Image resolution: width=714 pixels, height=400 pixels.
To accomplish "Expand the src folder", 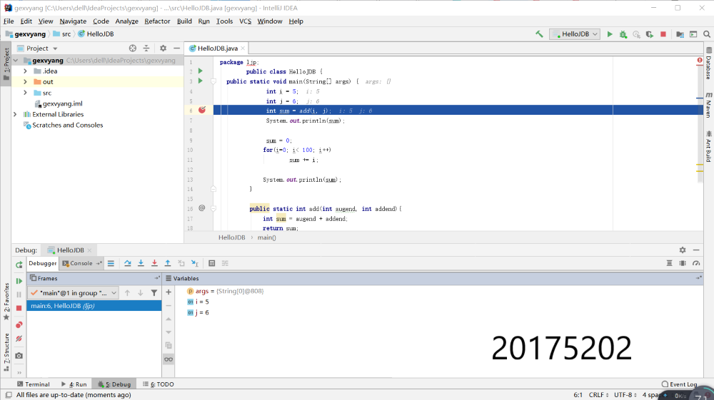I will pos(26,93).
